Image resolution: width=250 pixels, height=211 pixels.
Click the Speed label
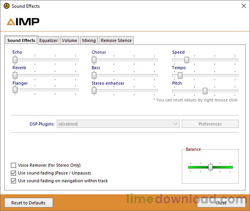click(178, 52)
